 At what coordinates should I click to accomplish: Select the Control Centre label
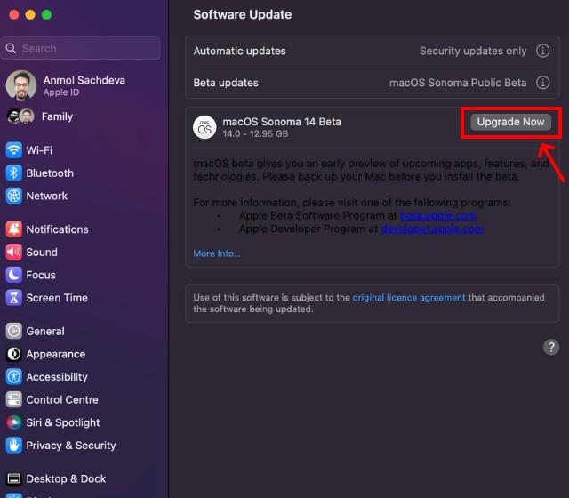tap(62, 399)
